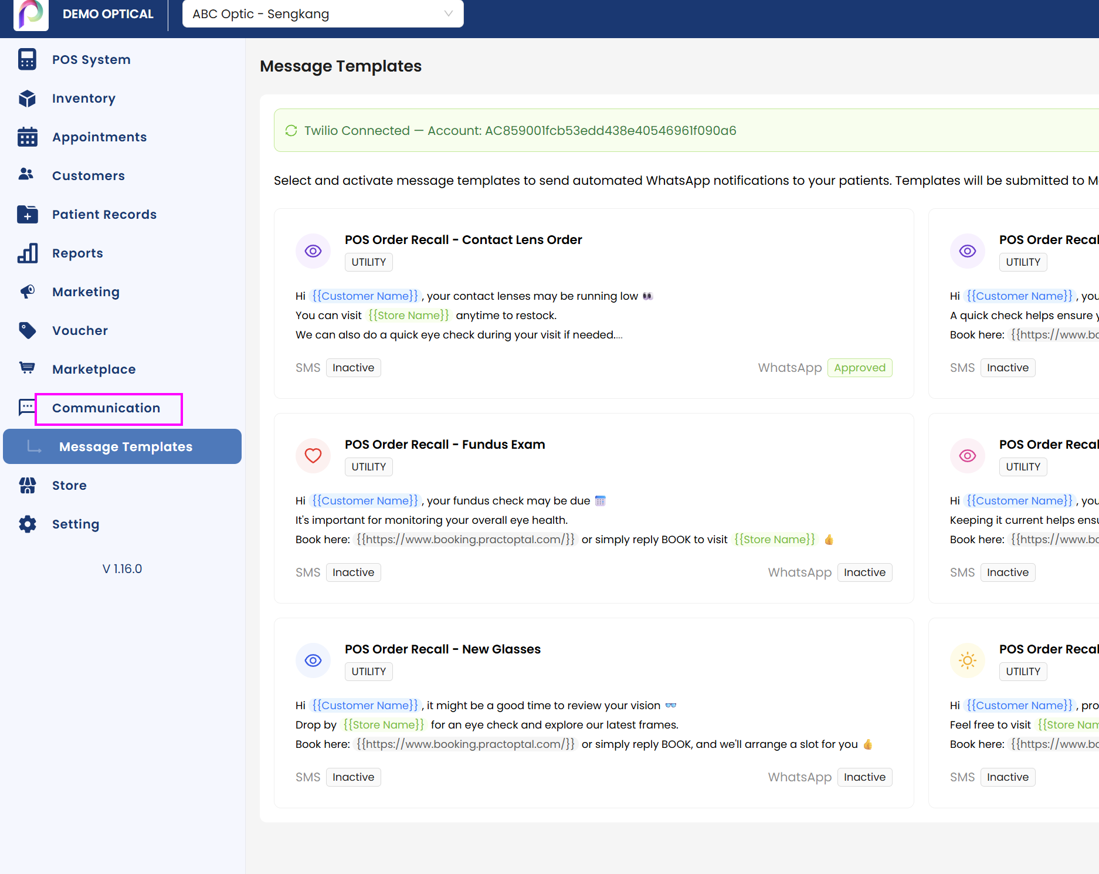
Task: Click the Twilio Connected account banner text
Action: (x=520, y=130)
